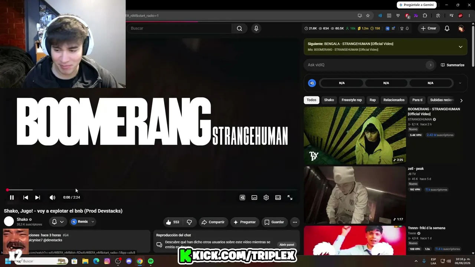Open the vidIQ icon in stats bar

(387, 29)
